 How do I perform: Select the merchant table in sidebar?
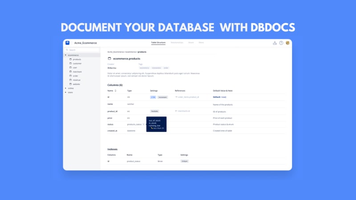tap(77, 72)
